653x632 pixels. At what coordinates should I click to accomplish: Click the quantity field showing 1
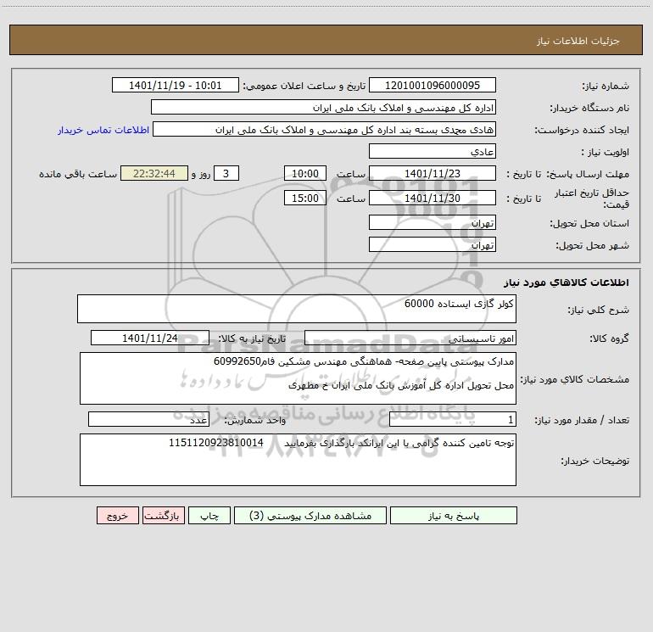pos(453,419)
